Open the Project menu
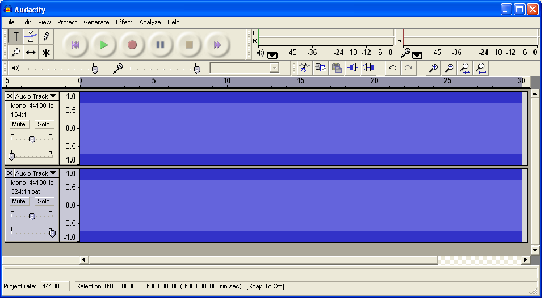 coord(67,22)
